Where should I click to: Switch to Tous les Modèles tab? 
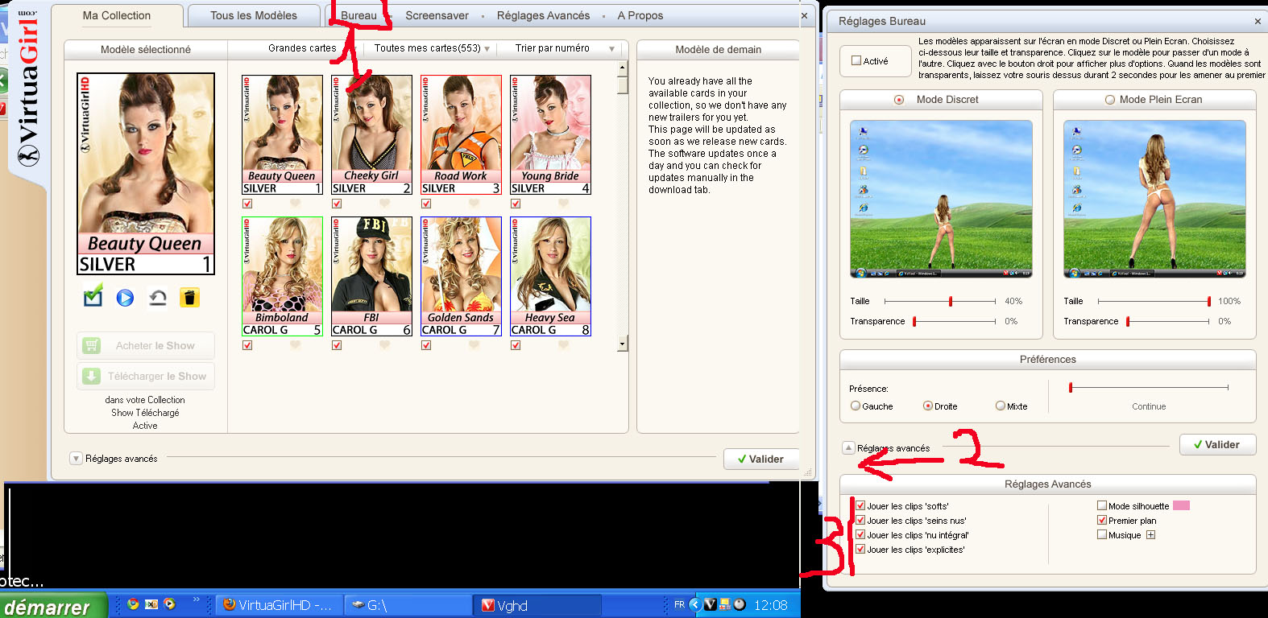[x=254, y=15]
